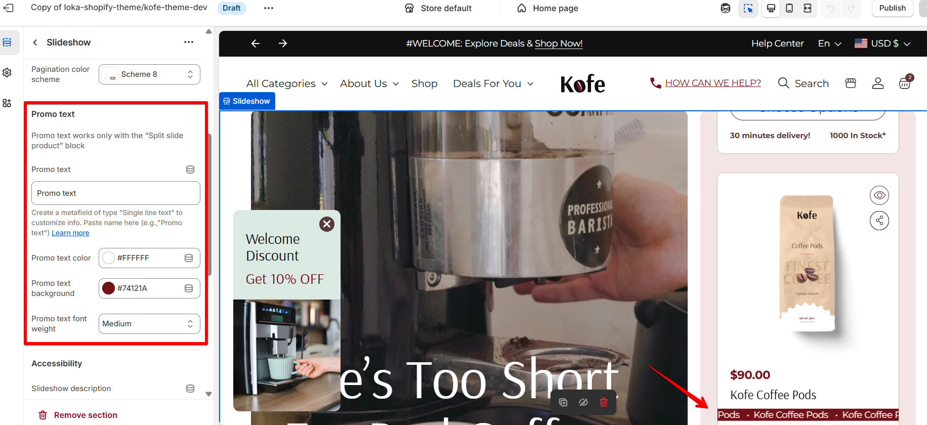The height and width of the screenshot is (425, 927).
Task: Click the Publish button
Action: pyautogui.click(x=893, y=8)
